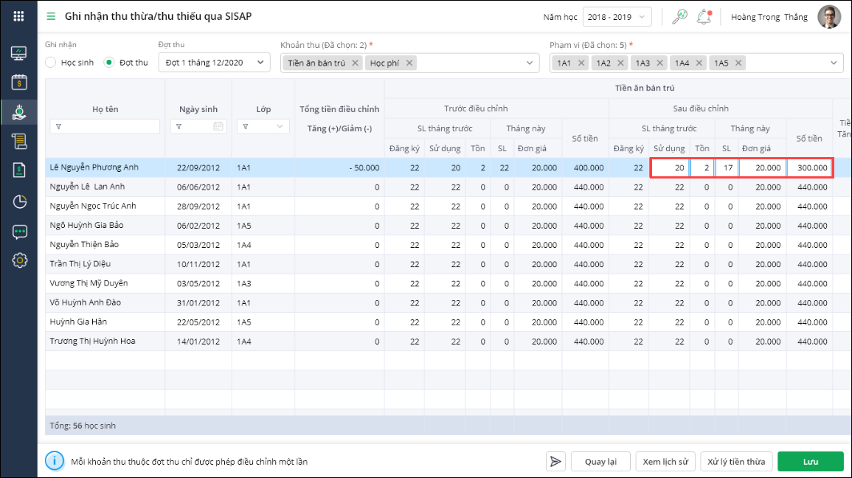Open the Lớp column filter dropdown
Image resolution: width=852 pixels, height=478 pixels.
[x=263, y=127]
